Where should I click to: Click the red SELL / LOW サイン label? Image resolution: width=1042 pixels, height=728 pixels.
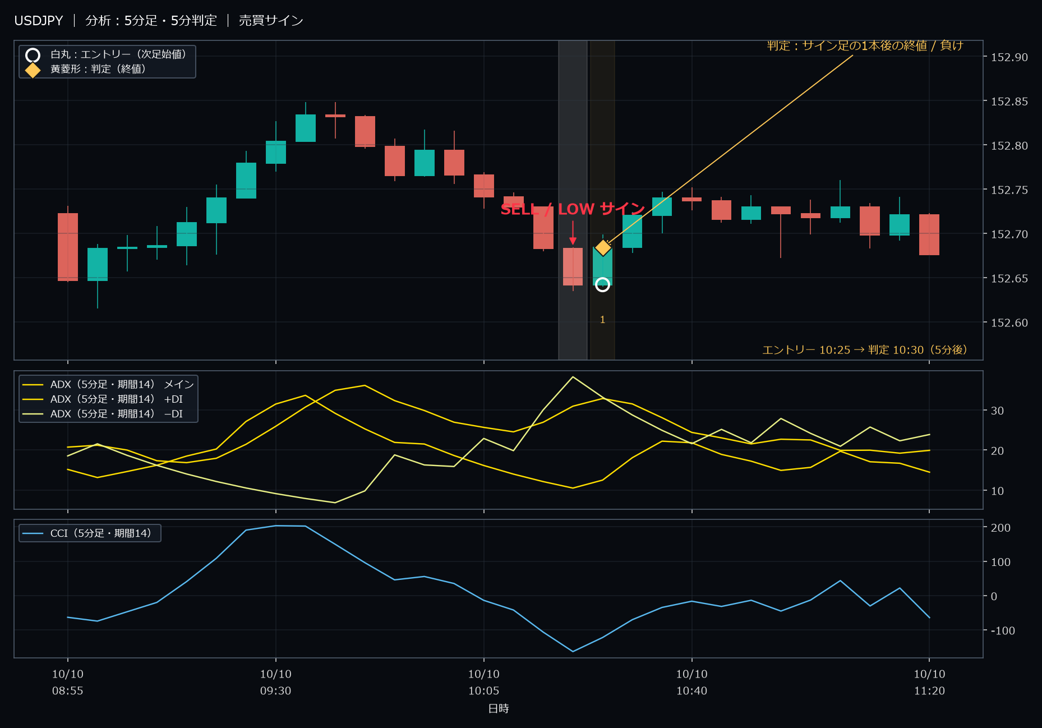573,209
